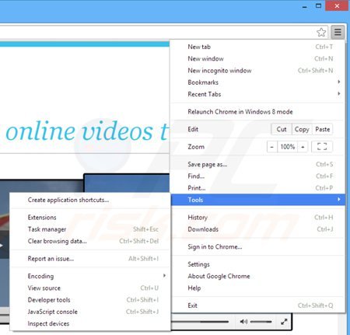350x335 pixels.
Task: Expand the Bookmarks submenu
Action: click(258, 82)
